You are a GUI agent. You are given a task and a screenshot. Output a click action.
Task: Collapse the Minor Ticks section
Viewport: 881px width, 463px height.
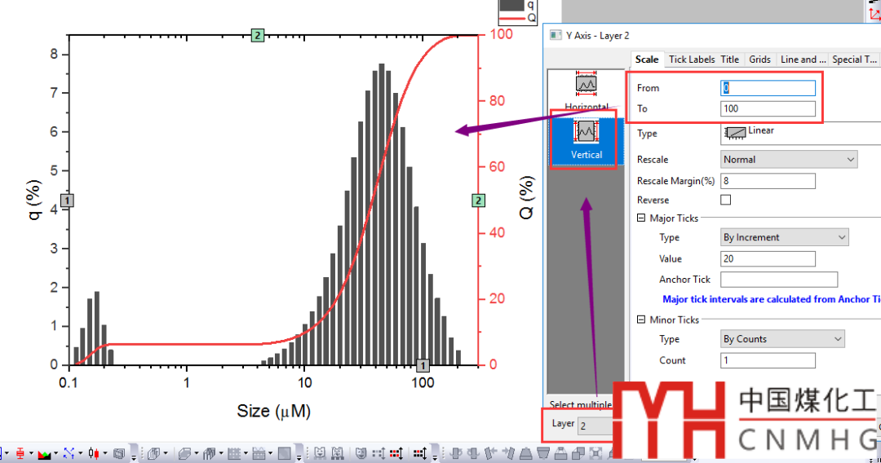click(x=641, y=320)
